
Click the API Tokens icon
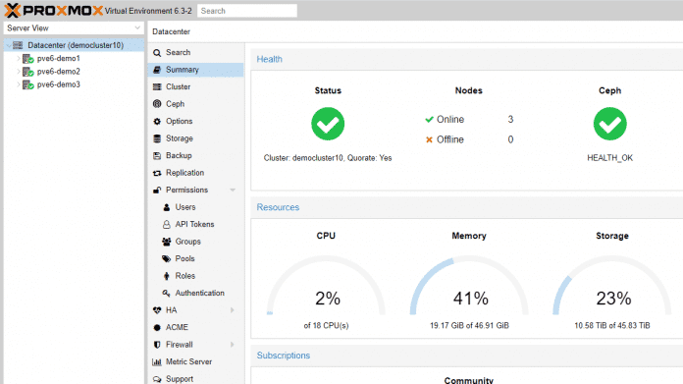[167, 225]
